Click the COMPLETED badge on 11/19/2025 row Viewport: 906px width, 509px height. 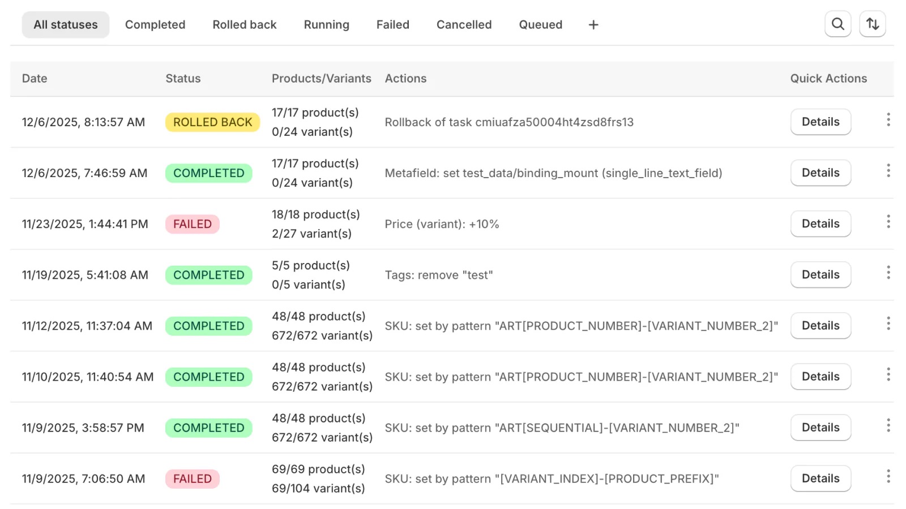pos(209,275)
